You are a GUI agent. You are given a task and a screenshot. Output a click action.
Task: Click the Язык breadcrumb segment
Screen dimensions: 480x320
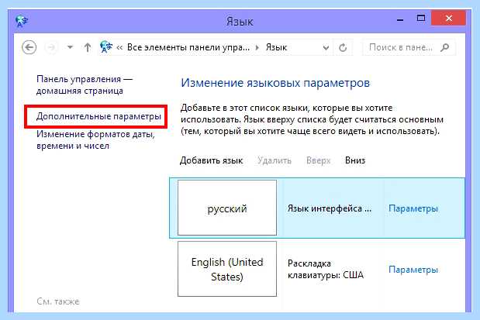coord(276,47)
